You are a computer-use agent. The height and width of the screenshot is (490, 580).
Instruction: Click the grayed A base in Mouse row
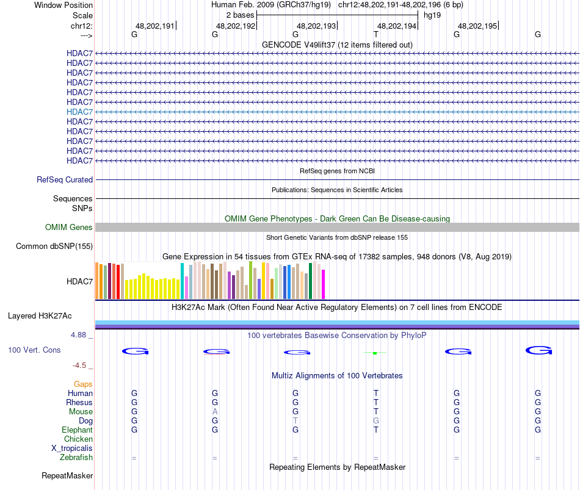pos(215,412)
